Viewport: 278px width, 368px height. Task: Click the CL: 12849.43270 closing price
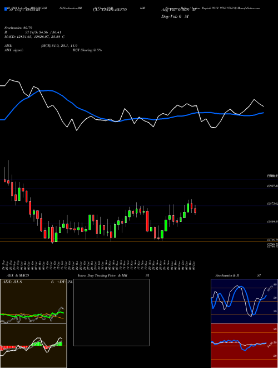coord(110,10)
